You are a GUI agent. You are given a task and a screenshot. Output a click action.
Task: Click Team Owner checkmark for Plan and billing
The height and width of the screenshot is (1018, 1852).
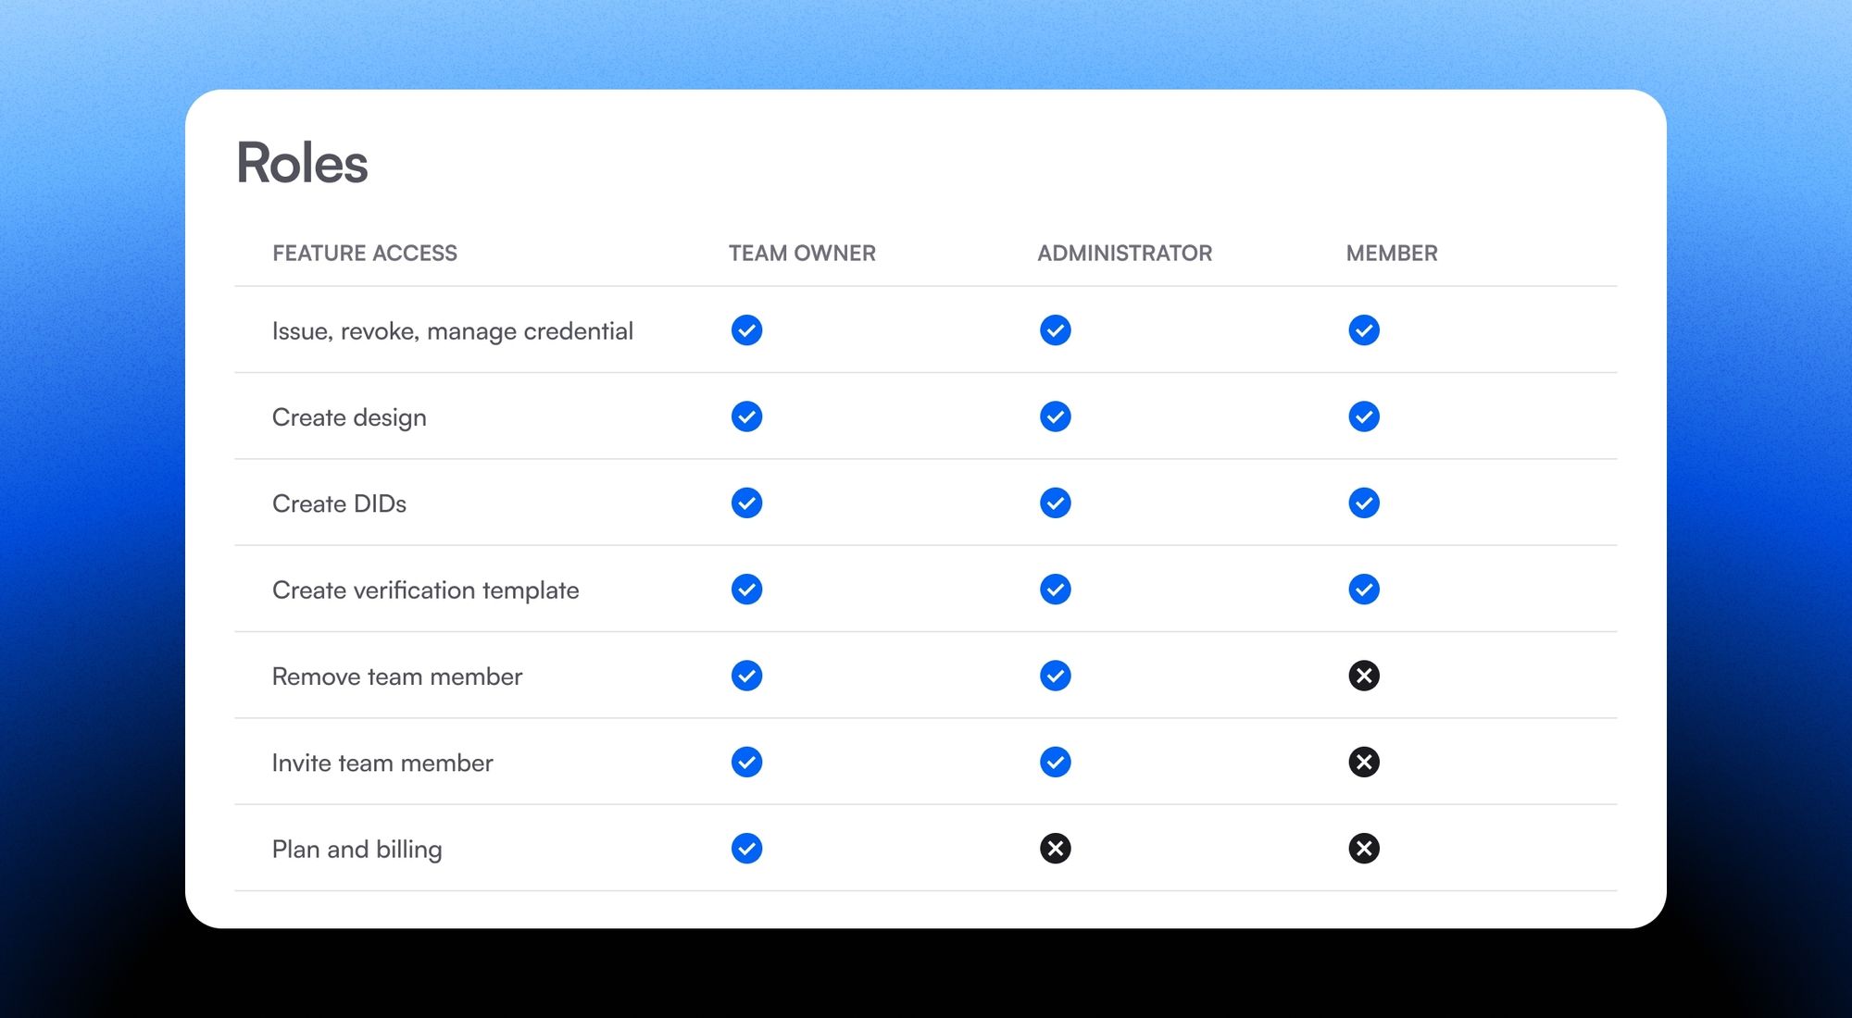[x=746, y=849]
